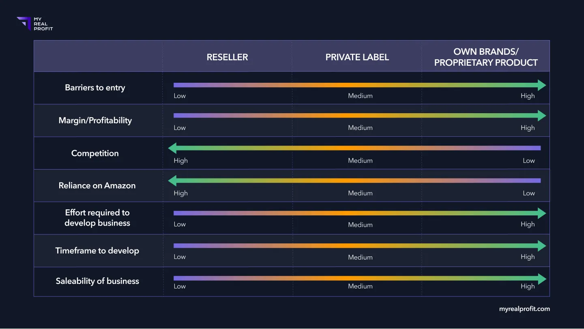Click the Barriers to entry row label
This screenshot has height=329, width=584.
tap(95, 88)
